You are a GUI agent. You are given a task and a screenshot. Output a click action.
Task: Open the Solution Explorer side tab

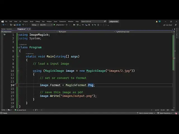point(177,33)
